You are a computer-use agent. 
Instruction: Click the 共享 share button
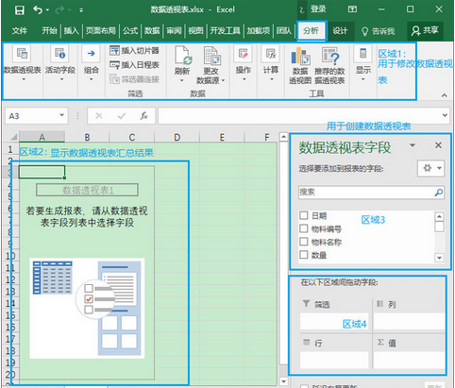coord(425,30)
